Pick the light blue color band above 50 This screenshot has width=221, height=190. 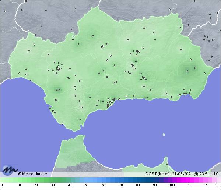(87, 180)
